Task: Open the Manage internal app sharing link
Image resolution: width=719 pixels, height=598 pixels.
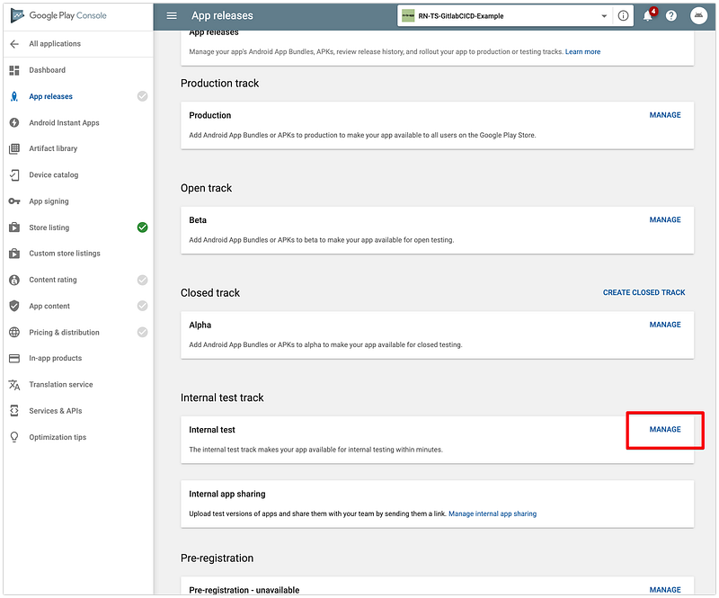Action: pyautogui.click(x=493, y=514)
